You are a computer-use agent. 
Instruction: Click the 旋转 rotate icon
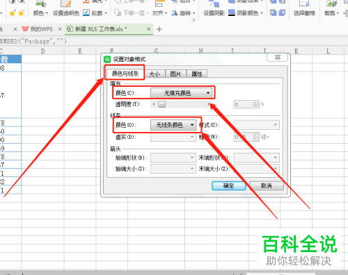(175, 13)
